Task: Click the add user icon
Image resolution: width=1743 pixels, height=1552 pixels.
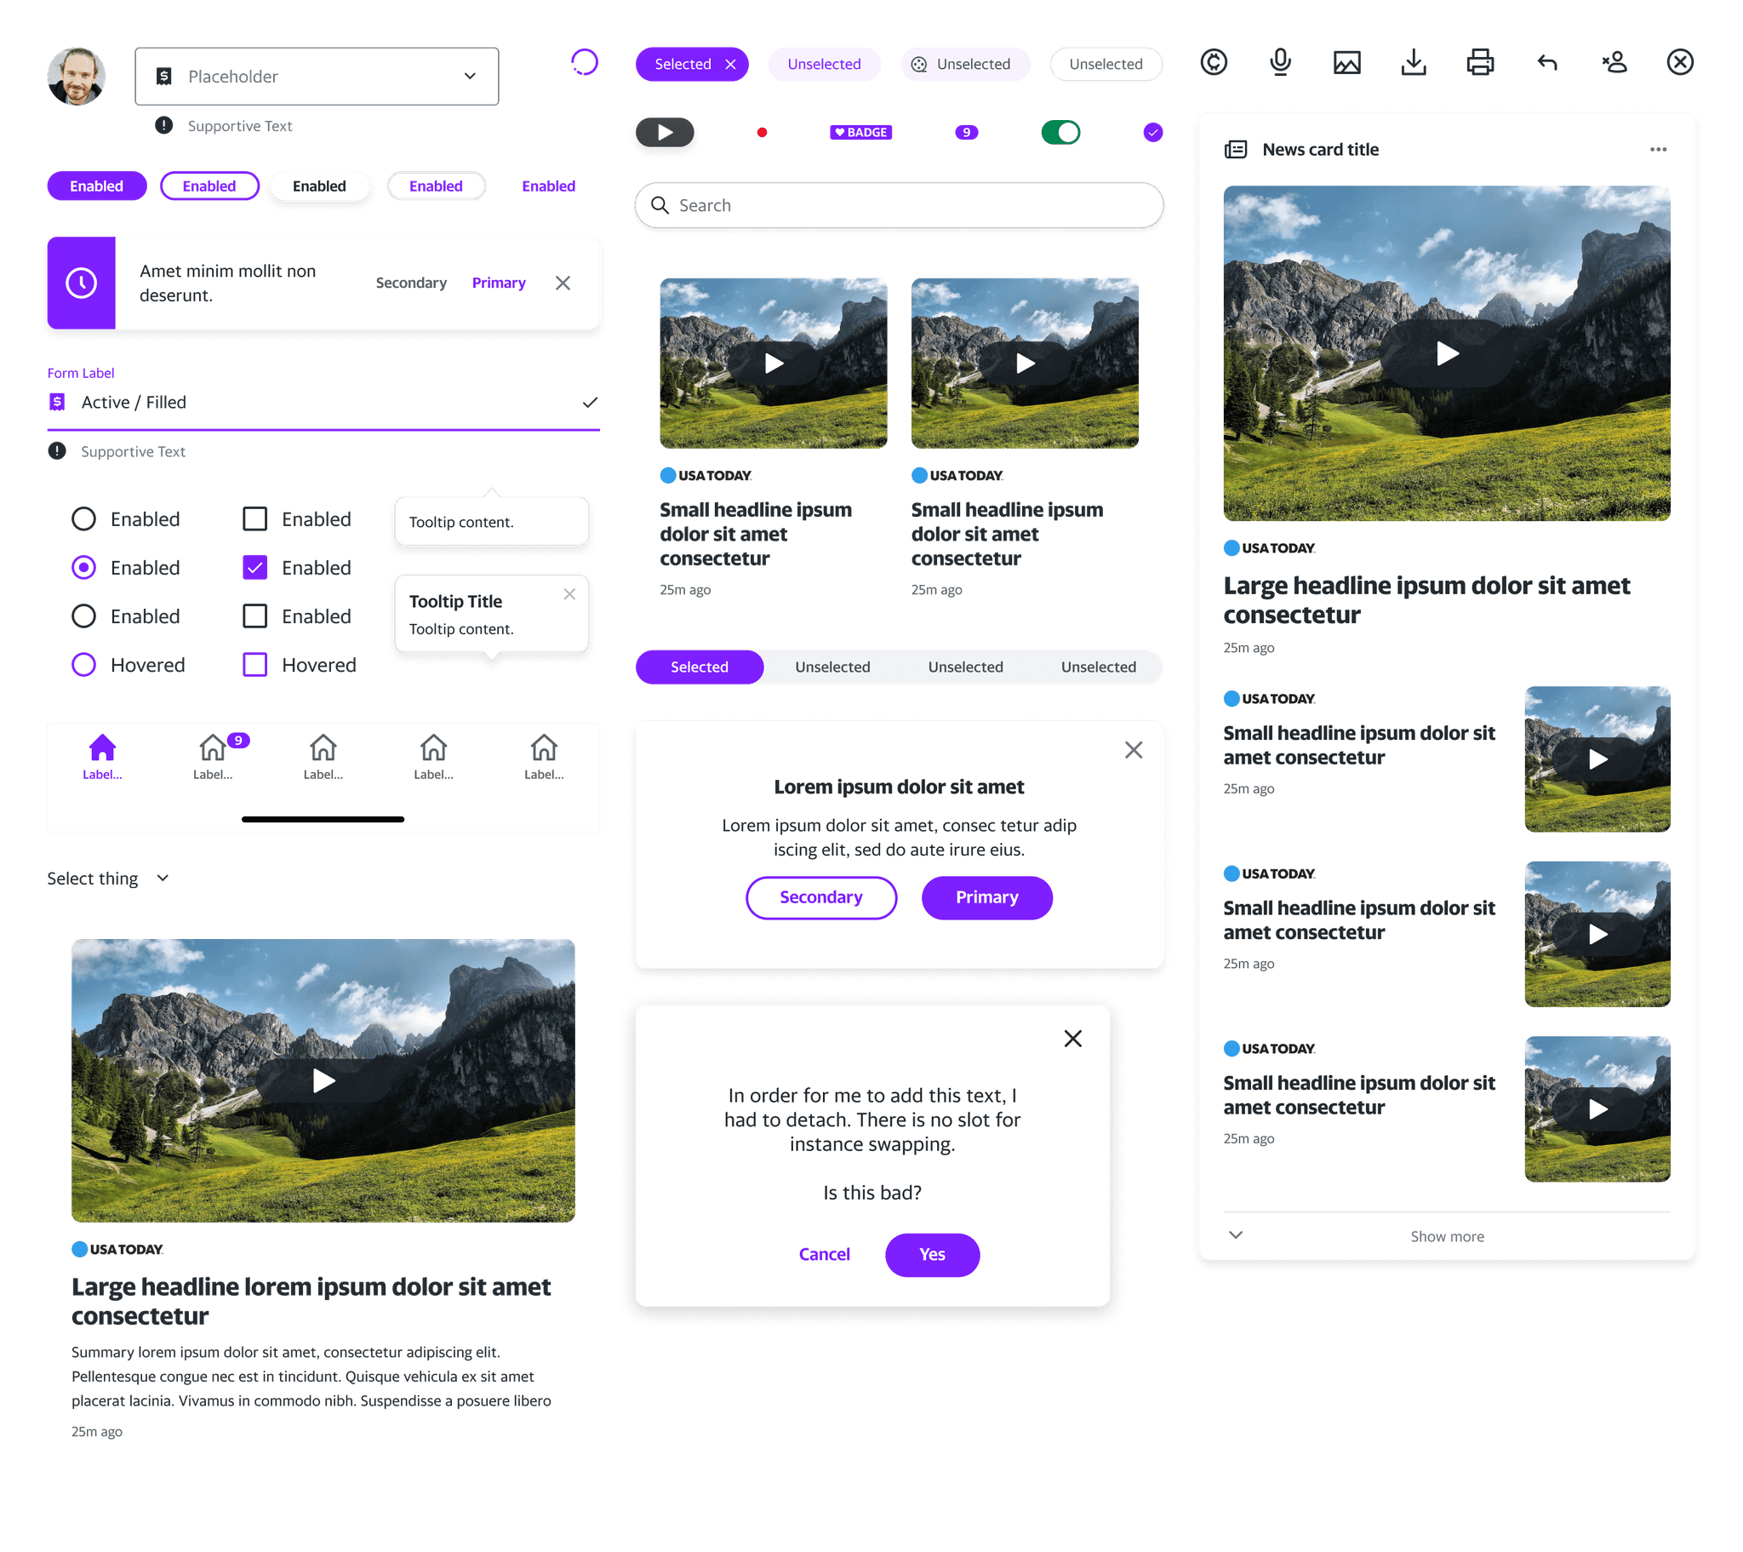Action: pyautogui.click(x=1614, y=62)
